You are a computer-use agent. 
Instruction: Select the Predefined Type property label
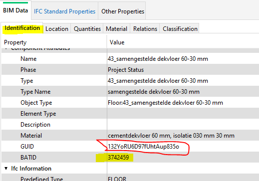point(41,179)
